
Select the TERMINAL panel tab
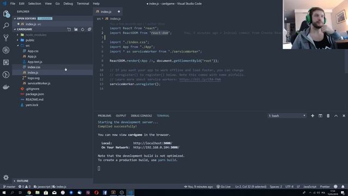pos(163,116)
